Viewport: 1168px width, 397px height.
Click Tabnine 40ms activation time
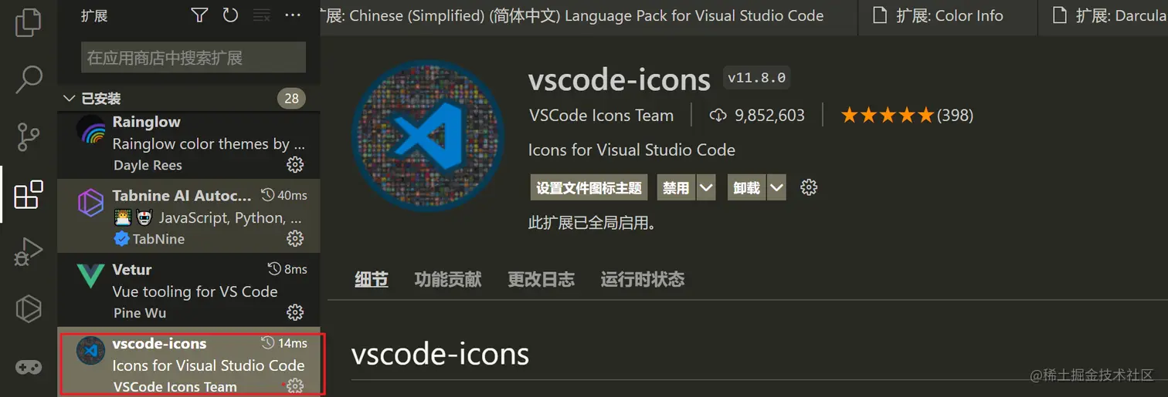284,195
